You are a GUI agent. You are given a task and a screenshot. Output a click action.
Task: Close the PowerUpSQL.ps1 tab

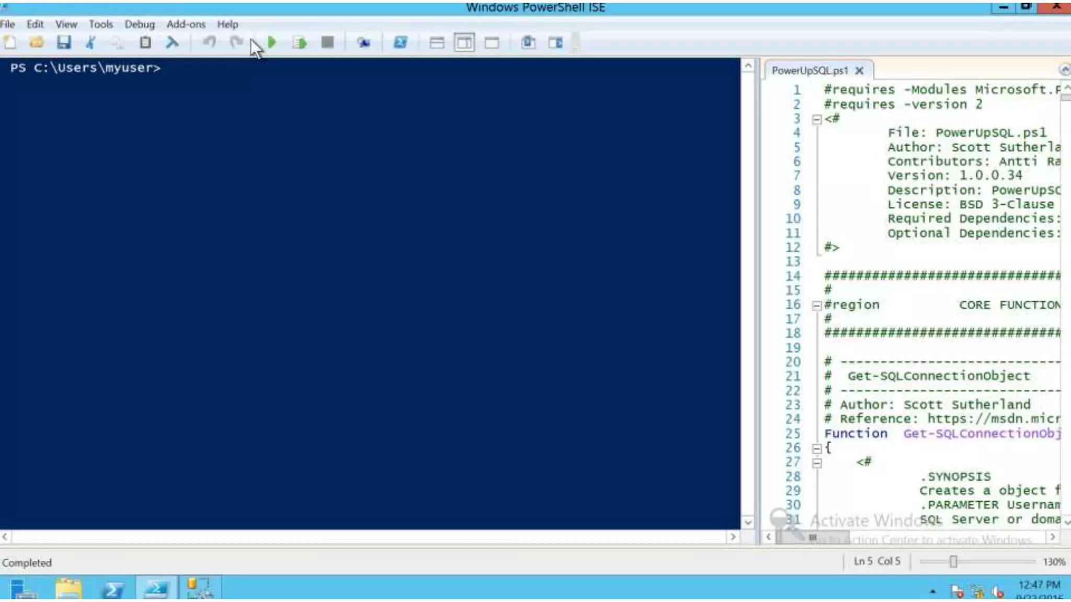(x=859, y=71)
